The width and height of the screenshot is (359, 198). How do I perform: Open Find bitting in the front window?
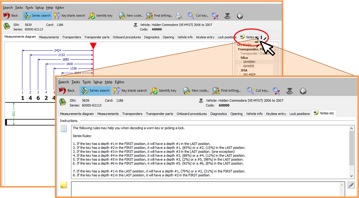tap(226, 91)
